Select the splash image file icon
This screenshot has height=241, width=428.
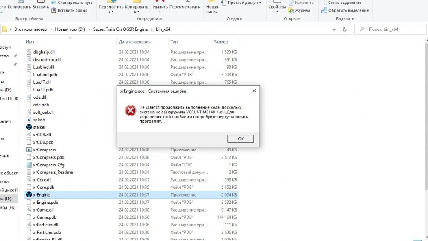point(29,119)
